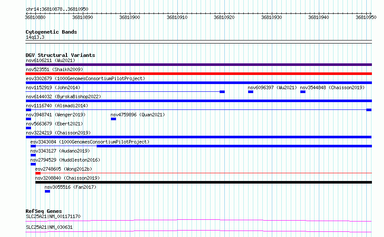The height and width of the screenshot is (237, 384).
Task: Open the nsv3343127 (Audano2019) label
Action: click(x=60, y=151)
